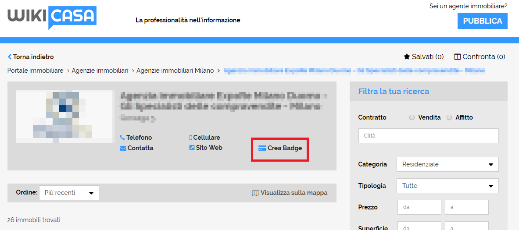
Task: Click the star icon next to Salvati
Action: (407, 57)
